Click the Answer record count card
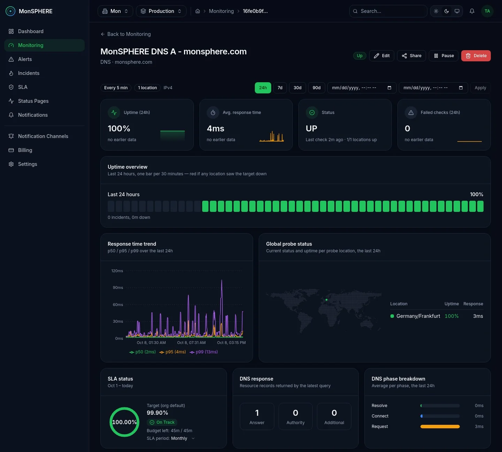This screenshot has width=502, height=452. [x=257, y=416]
